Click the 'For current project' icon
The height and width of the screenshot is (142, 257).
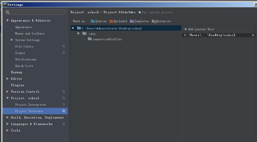[140, 12]
